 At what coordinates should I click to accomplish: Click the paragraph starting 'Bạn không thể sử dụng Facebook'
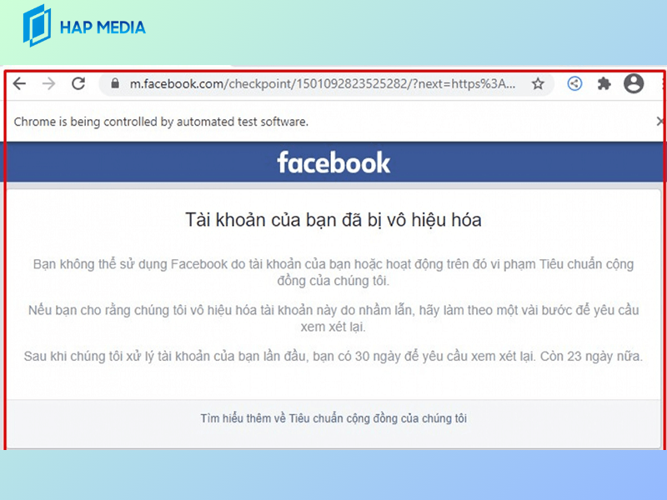click(333, 272)
